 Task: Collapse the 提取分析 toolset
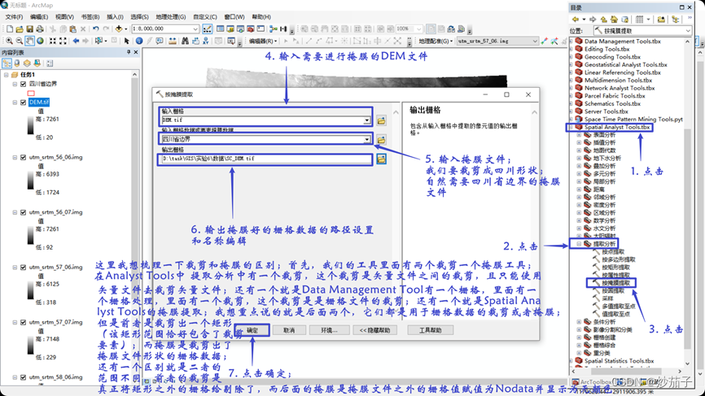pyautogui.click(x=579, y=244)
